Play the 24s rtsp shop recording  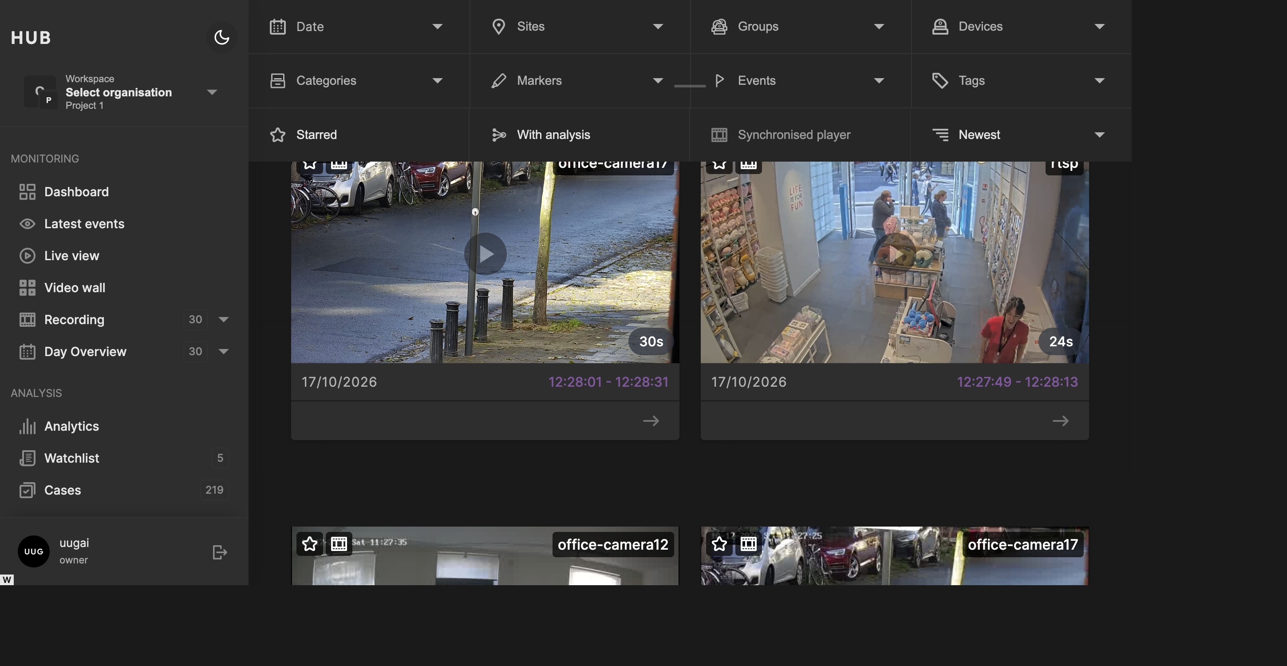(x=895, y=254)
